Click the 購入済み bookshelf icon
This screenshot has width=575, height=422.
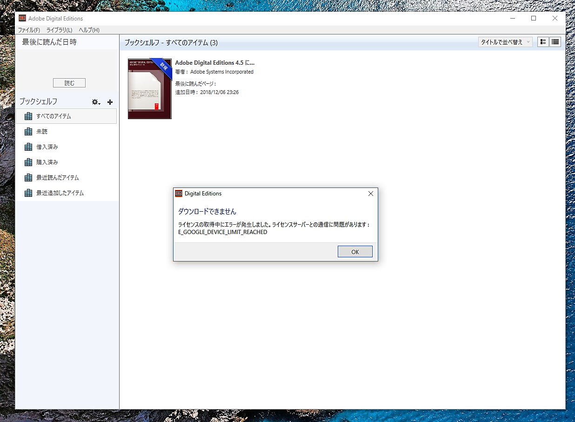point(28,162)
